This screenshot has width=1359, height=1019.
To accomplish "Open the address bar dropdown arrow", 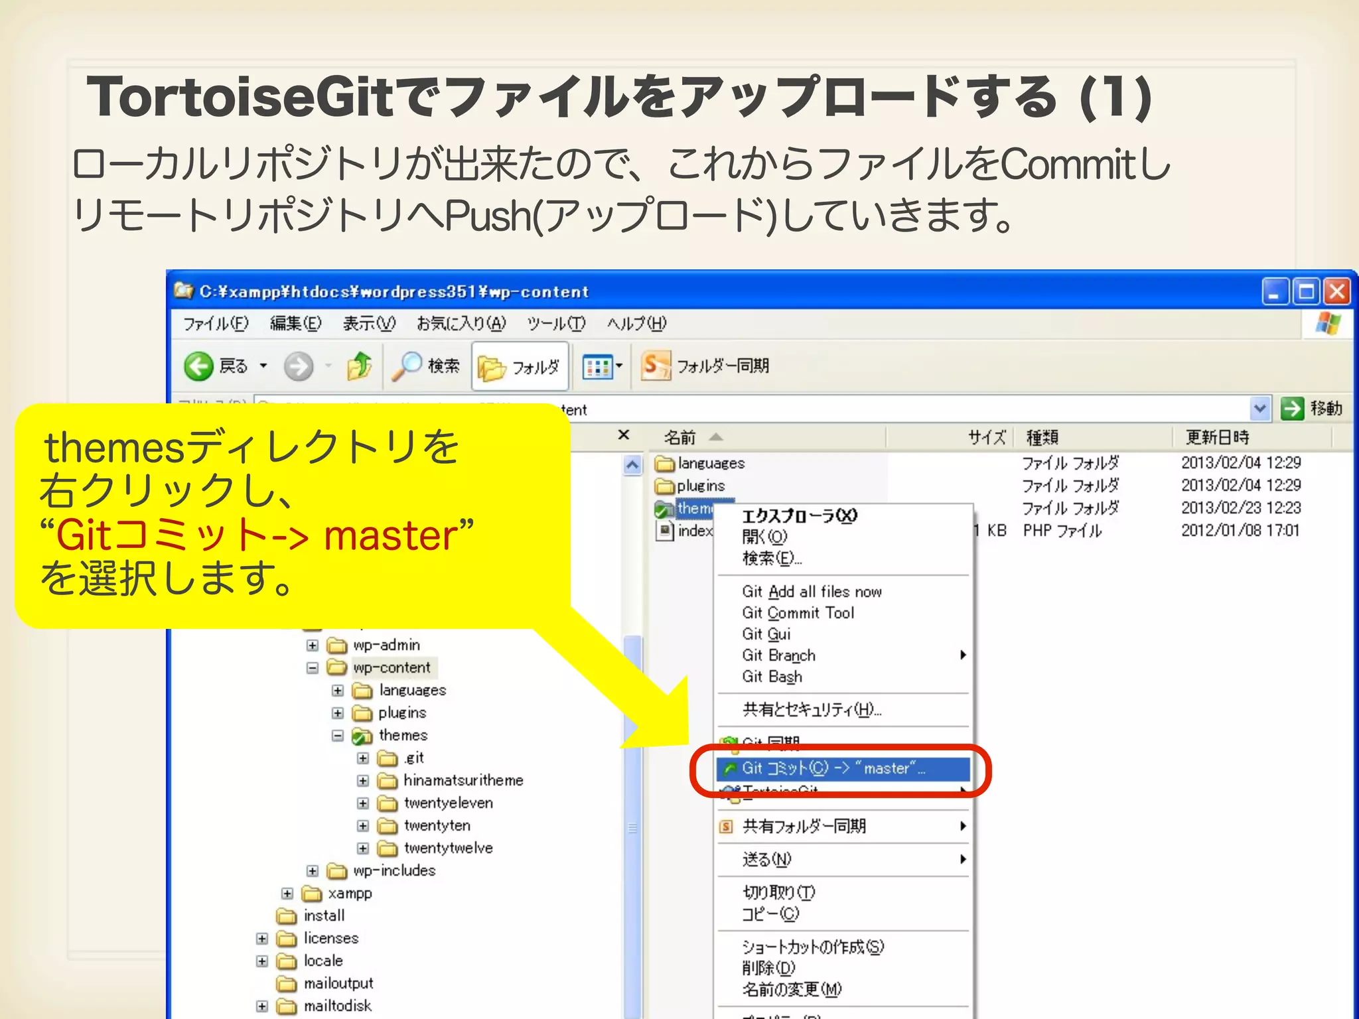I will pos(1259,409).
